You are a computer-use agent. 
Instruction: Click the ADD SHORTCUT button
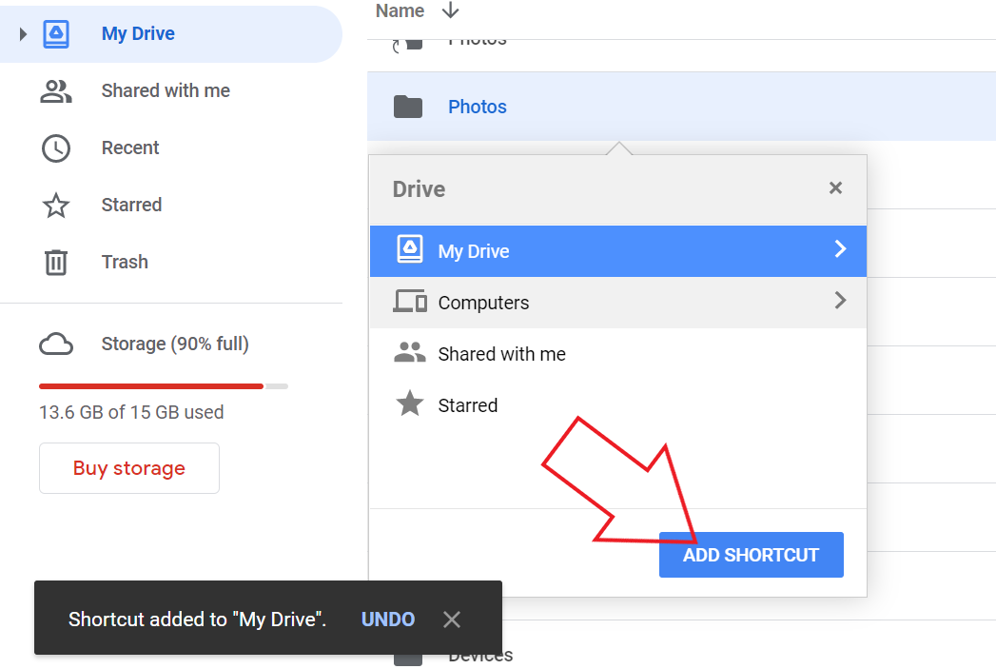click(752, 555)
